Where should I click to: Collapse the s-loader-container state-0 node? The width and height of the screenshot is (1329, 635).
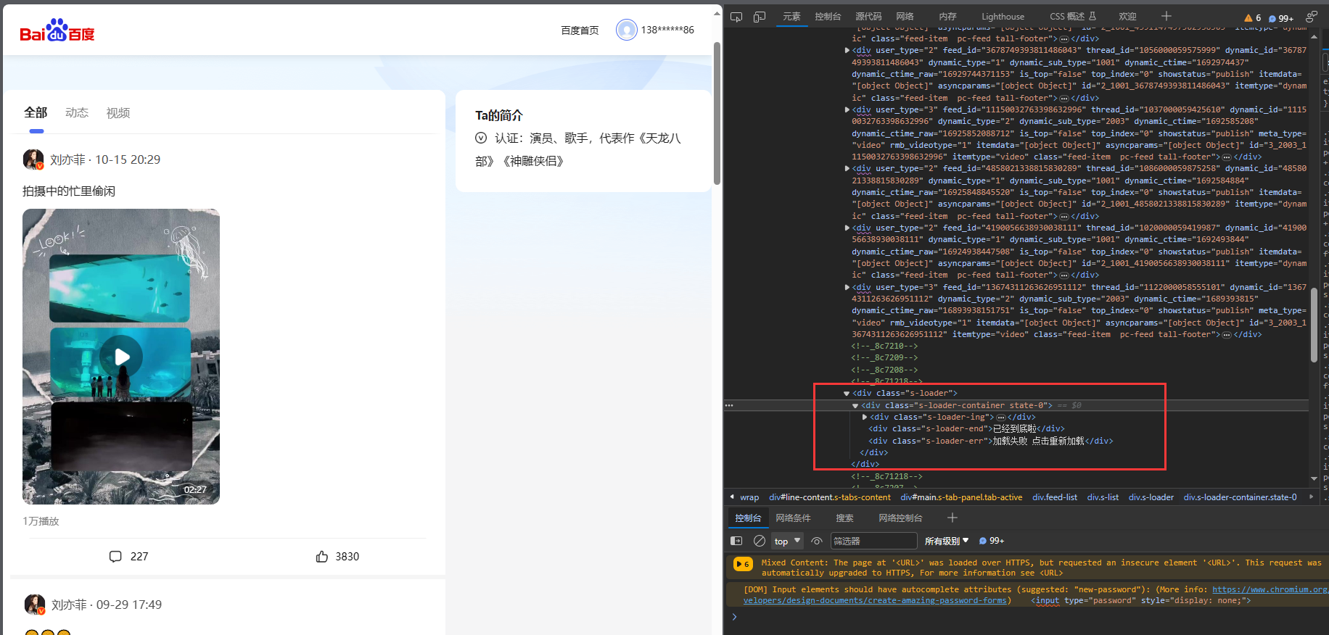point(855,406)
